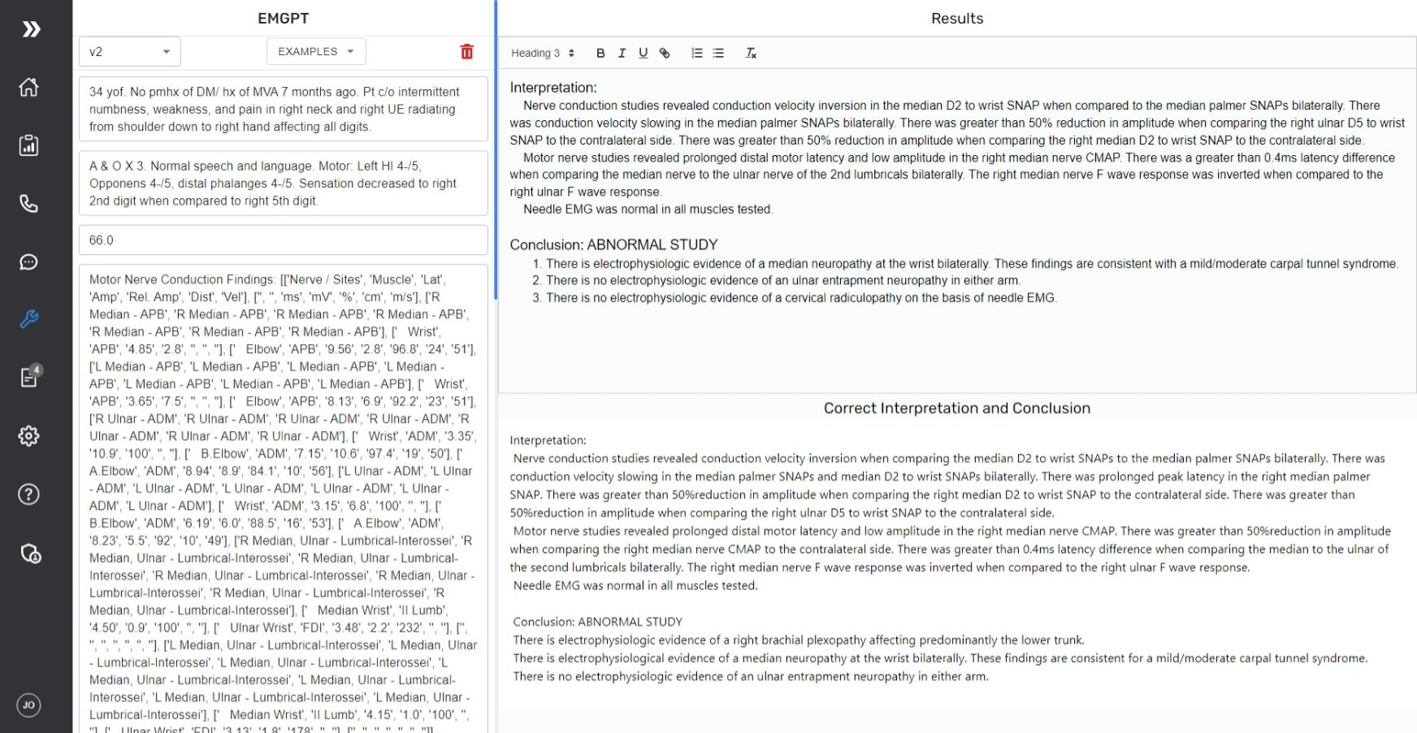1417x733 pixels.
Task: Open the v2 version dropdown
Action: coord(129,52)
